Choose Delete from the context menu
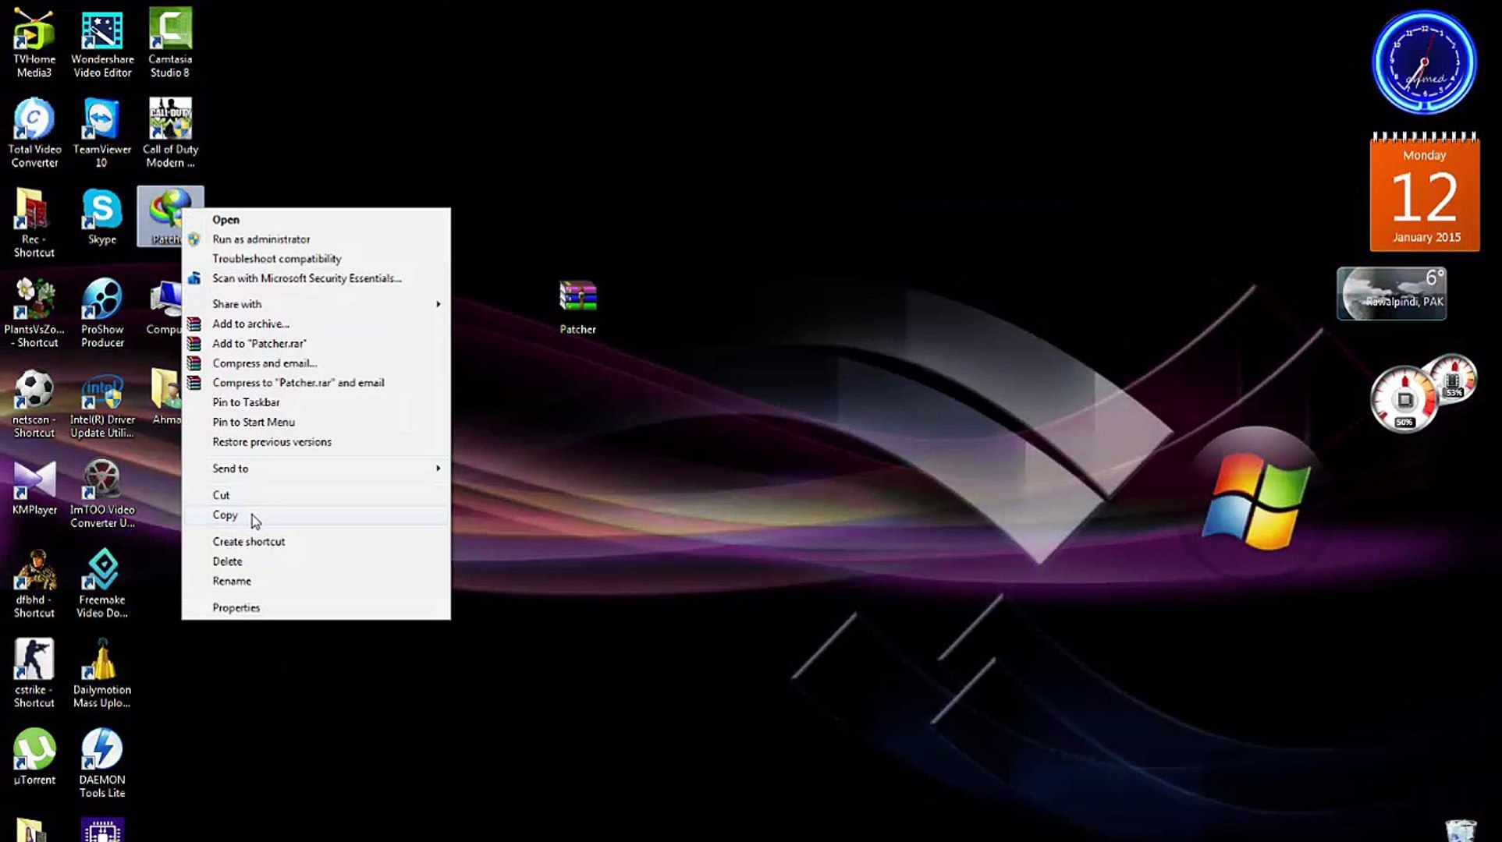 pos(316,561)
